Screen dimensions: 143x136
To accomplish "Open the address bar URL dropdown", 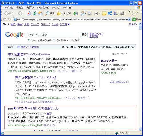I will coord(129,19).
